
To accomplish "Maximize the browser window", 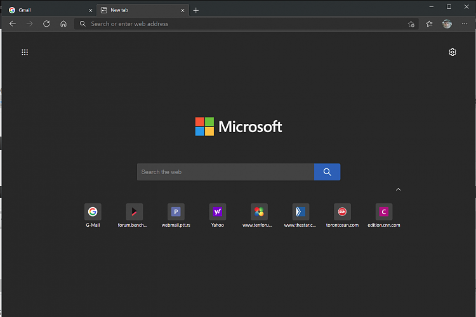I will pyautogui.click(x=449, y=7).
